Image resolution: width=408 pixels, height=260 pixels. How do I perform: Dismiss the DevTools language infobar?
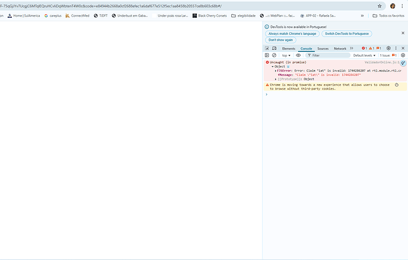(403, 33)
